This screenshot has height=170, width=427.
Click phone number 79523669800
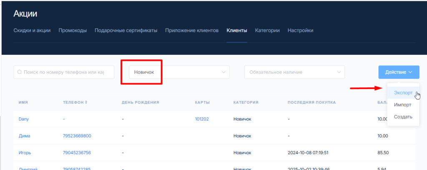(77, 136)
